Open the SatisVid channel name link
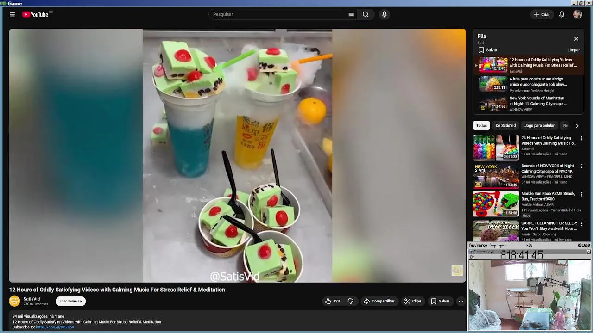This screenshot has width=593, height=333. click(x=32, y=299)
